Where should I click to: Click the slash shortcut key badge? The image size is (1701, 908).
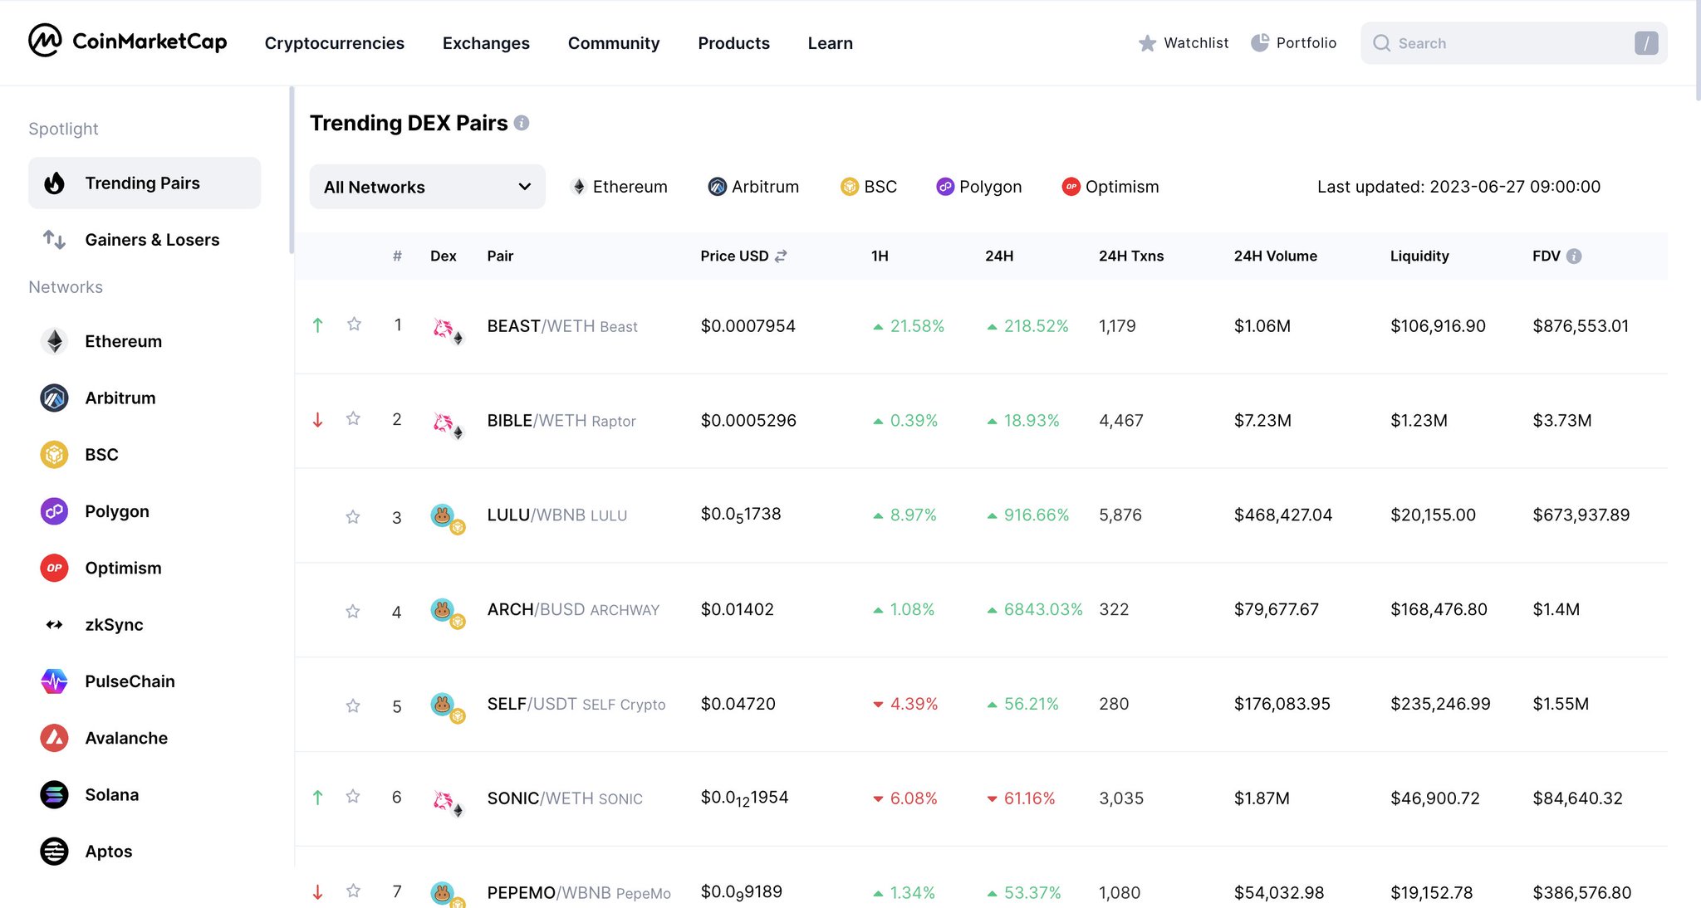click(1646, 43)
